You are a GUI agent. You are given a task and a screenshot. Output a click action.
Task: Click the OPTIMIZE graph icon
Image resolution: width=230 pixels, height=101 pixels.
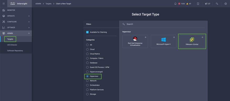click(x=4, y=28)
